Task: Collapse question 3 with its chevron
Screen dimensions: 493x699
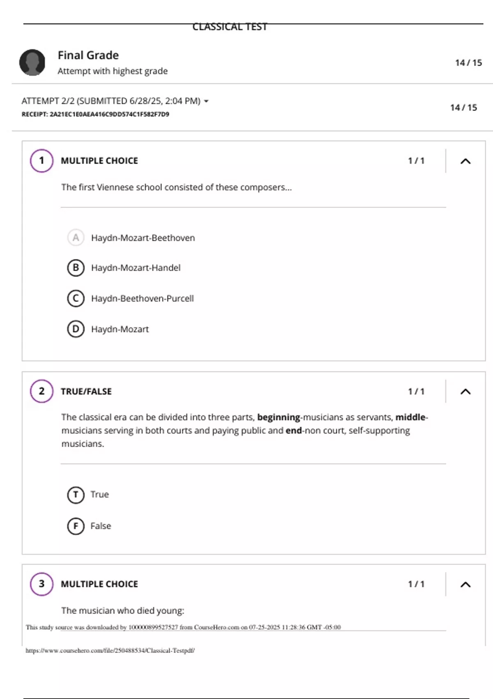Action: (465, 585)
